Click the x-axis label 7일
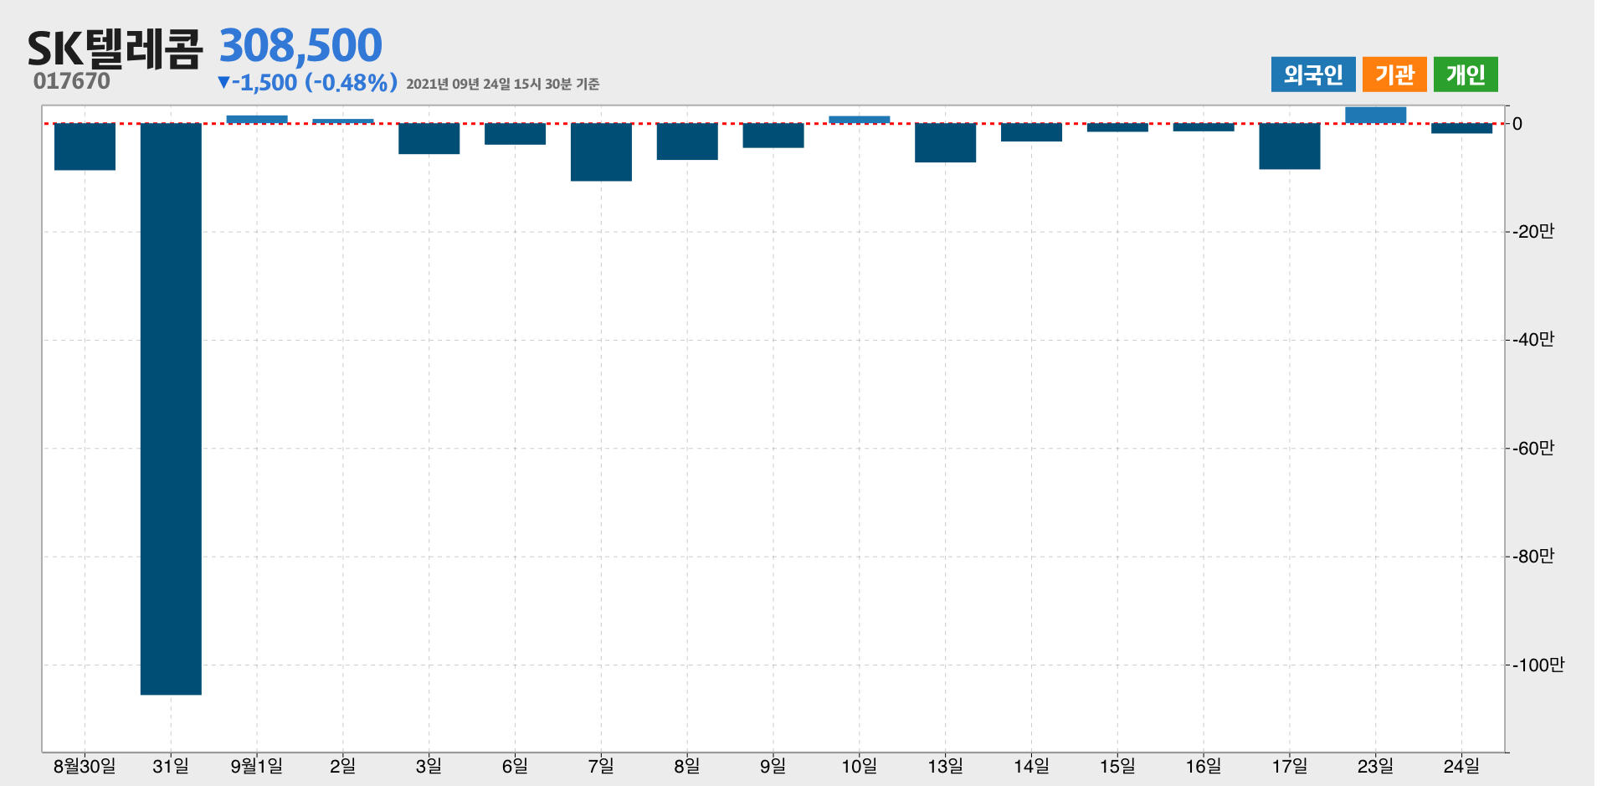The height and width of the screenshot is (786, 1607). 601,766
